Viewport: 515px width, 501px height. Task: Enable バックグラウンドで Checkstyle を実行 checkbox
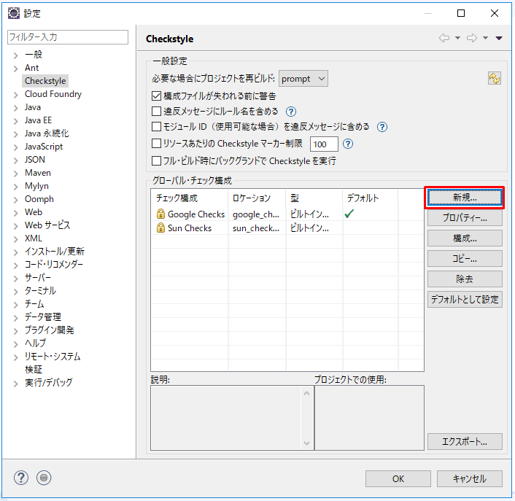pos(156,161)
